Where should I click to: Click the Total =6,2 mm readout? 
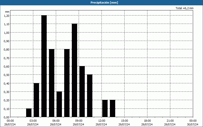(184, 8)
